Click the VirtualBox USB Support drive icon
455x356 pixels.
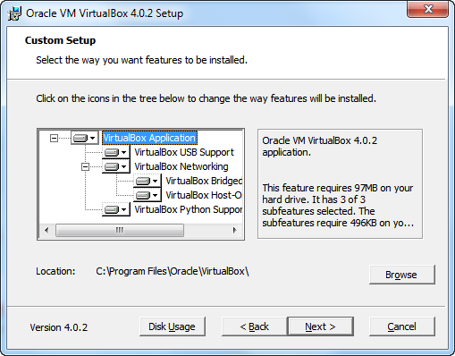pyautogui.click(x=112, y=152)
